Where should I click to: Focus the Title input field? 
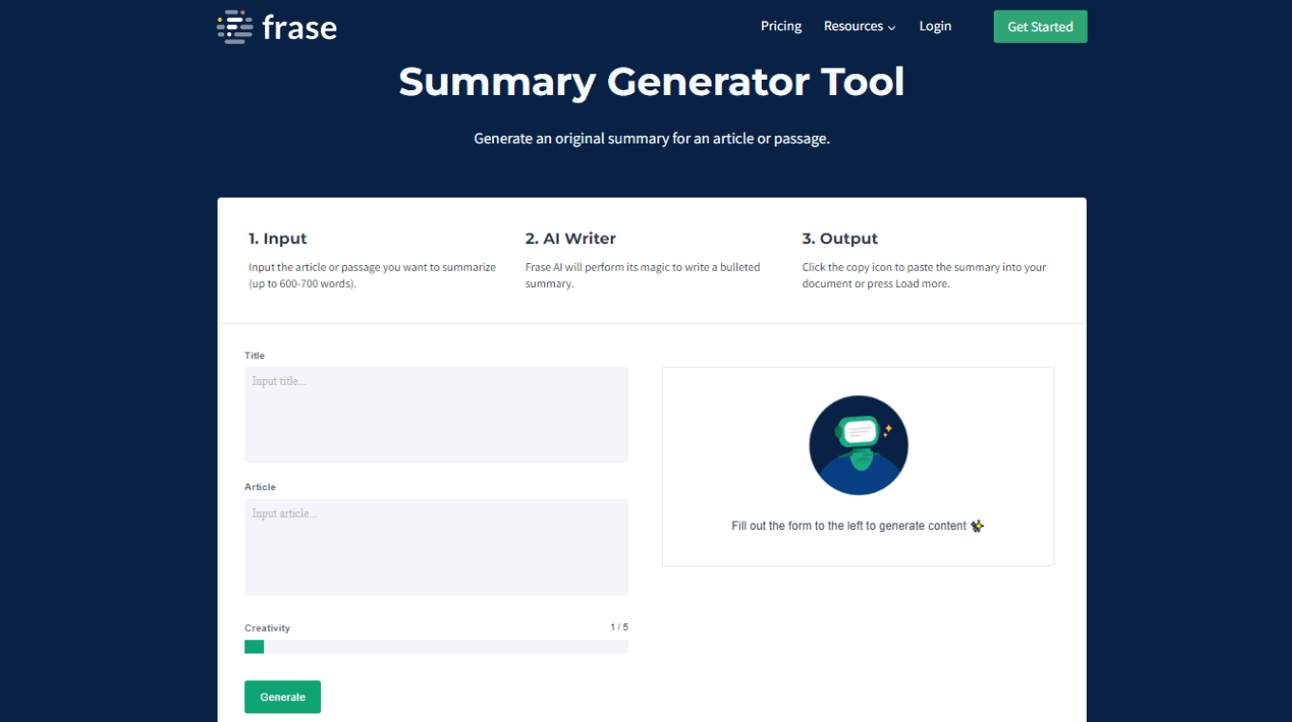436,415
